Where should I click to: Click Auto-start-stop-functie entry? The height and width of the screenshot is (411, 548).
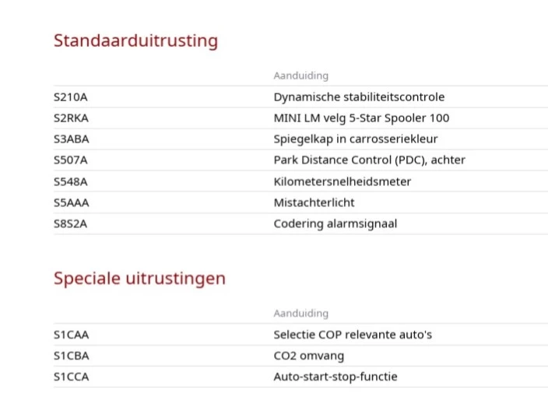[x=335, y=377]
